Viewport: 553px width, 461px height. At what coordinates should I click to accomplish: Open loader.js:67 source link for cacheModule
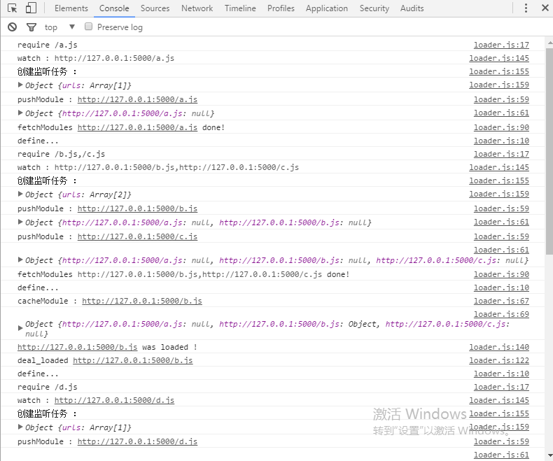tap(501, 301)
